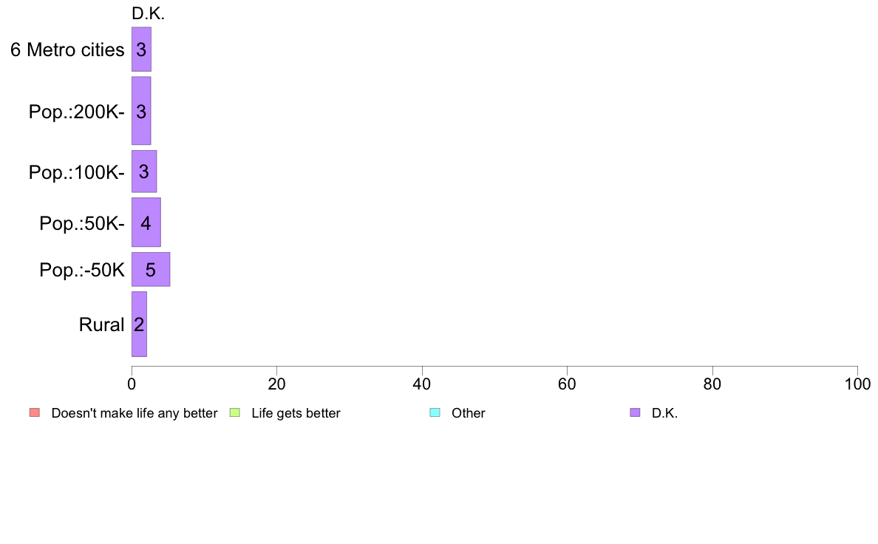
Task: Click the 'Doesn't make life any better' label
Action: tap(135, 413)
